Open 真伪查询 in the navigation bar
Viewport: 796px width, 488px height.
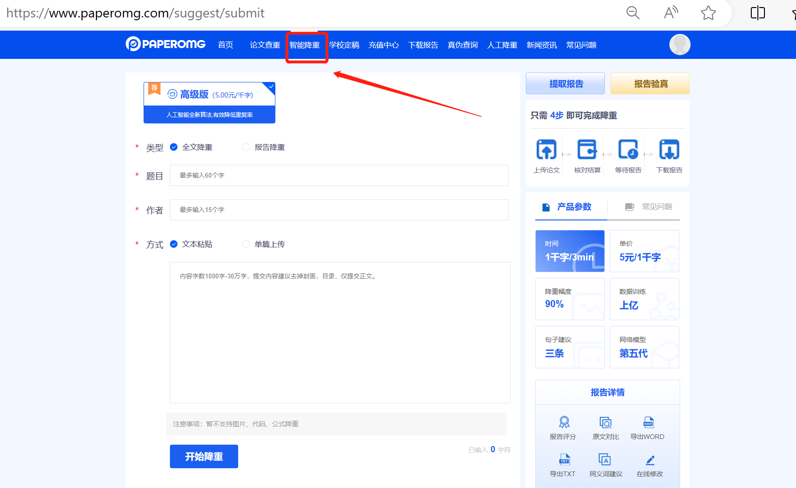click(463, 45)
